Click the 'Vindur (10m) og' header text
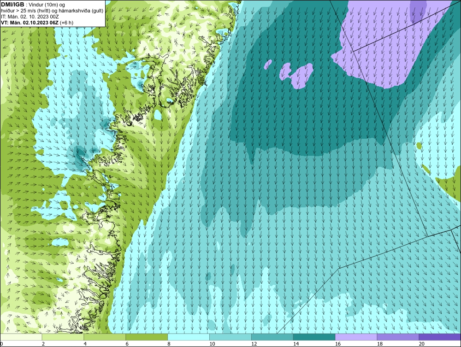The width and height of the screenshot is (461, 347). pos(47,5)
